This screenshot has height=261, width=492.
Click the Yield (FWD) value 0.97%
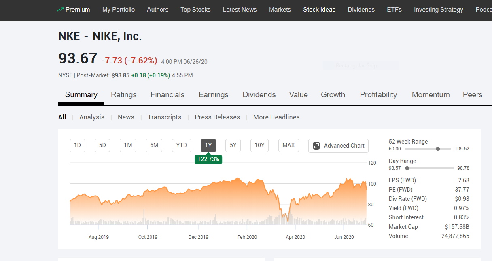pyautogui.click(x=462, y=208)
